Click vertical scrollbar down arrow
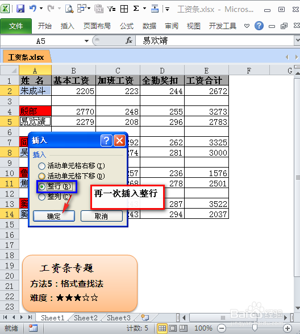Viewport: 300px width, 334px height. [298, 308]
